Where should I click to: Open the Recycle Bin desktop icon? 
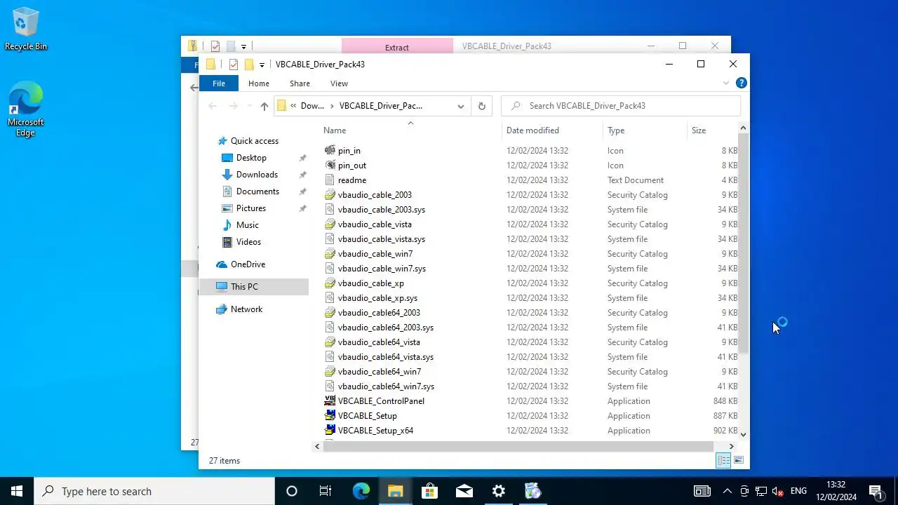pos(26,29)
